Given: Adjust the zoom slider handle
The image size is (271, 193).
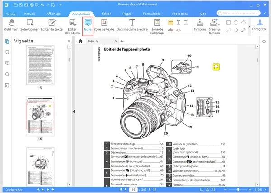Looking at the screenshot, I should pos(238,189).
